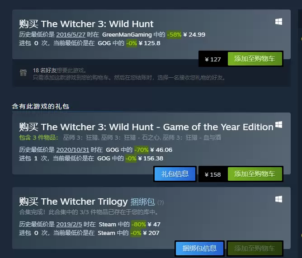The width and height of the screenshot is (302, 258).
Task: Click the -70% GOG discount badge
Action: 142,150
